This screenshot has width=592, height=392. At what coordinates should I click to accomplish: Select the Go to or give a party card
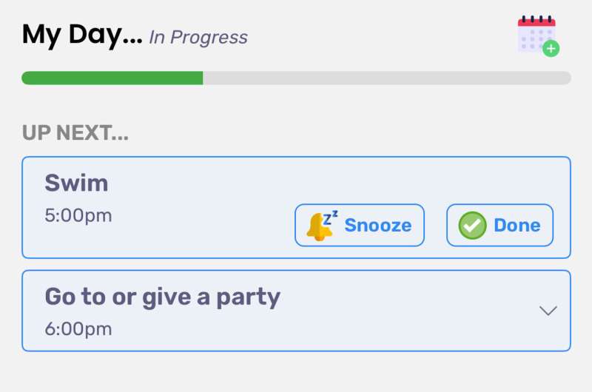click(297, 311)
